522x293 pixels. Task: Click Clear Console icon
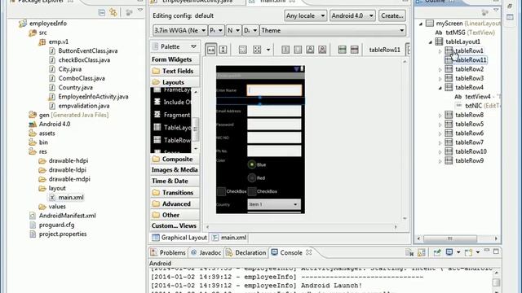(409, 253)
